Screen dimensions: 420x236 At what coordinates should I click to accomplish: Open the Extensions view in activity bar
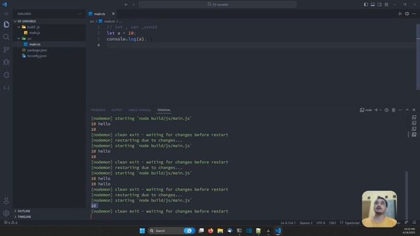click(x=7, y=75)
